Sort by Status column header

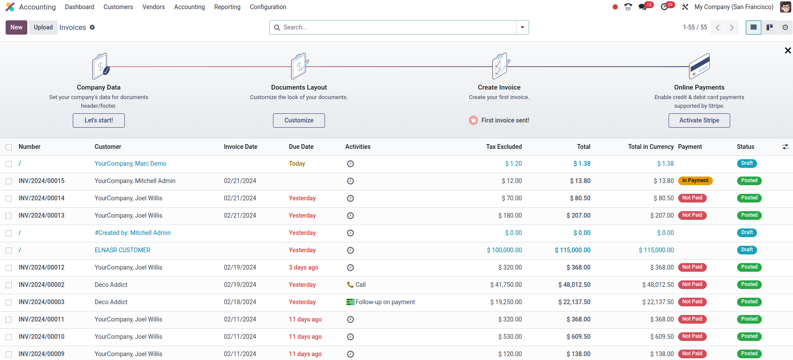pos(745,147)
